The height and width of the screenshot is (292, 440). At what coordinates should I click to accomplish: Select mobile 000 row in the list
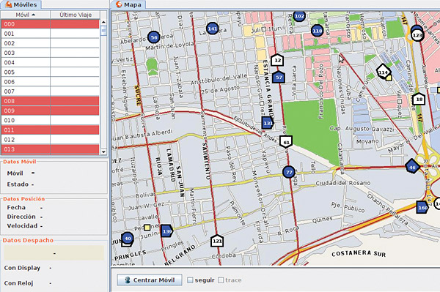50,24
